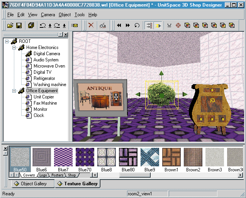Select the Posters texture category tab
The image size is (246, 198).
point(57,175)
